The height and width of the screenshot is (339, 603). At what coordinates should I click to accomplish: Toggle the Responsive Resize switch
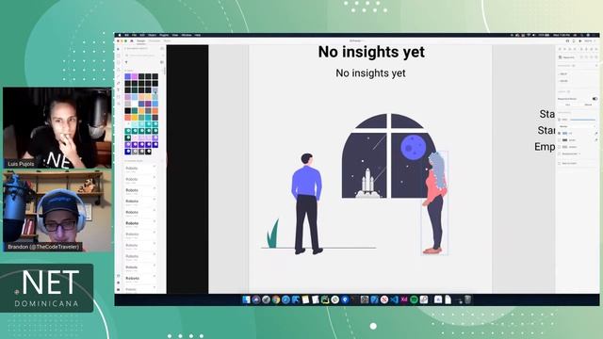coord(595,99)
